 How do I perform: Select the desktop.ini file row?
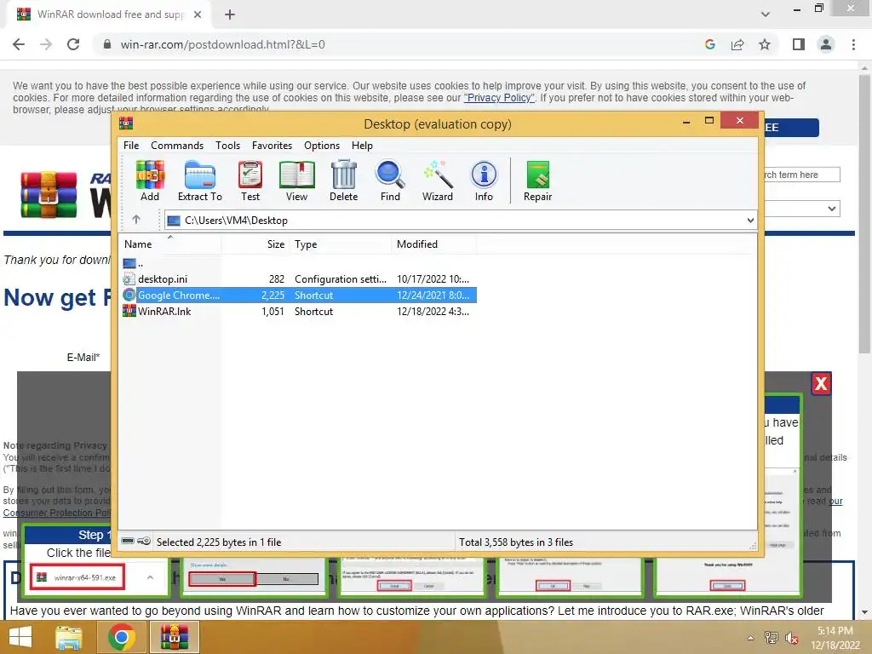299,279
